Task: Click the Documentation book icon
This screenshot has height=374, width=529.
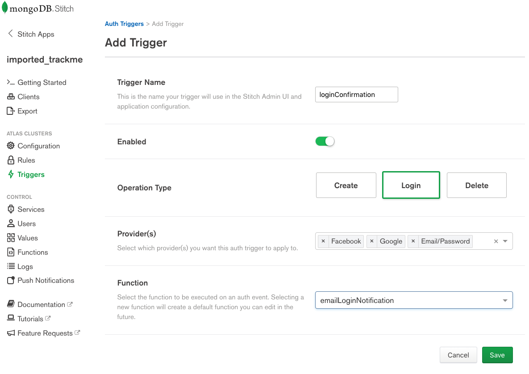Action: click(x=11, y=304)
